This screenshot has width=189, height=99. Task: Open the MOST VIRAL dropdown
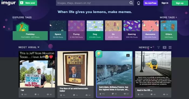tap(29, 47)
